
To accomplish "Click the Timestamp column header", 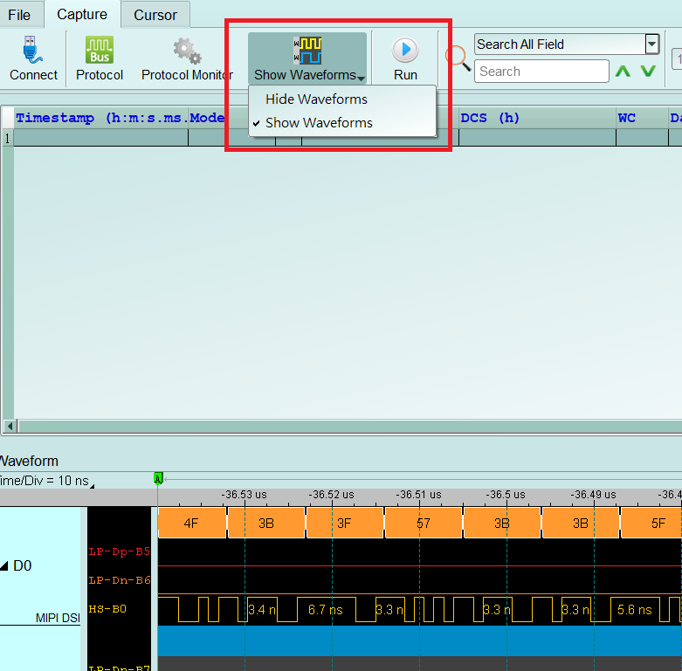I will pyautogui.click(x=101, y=118).
